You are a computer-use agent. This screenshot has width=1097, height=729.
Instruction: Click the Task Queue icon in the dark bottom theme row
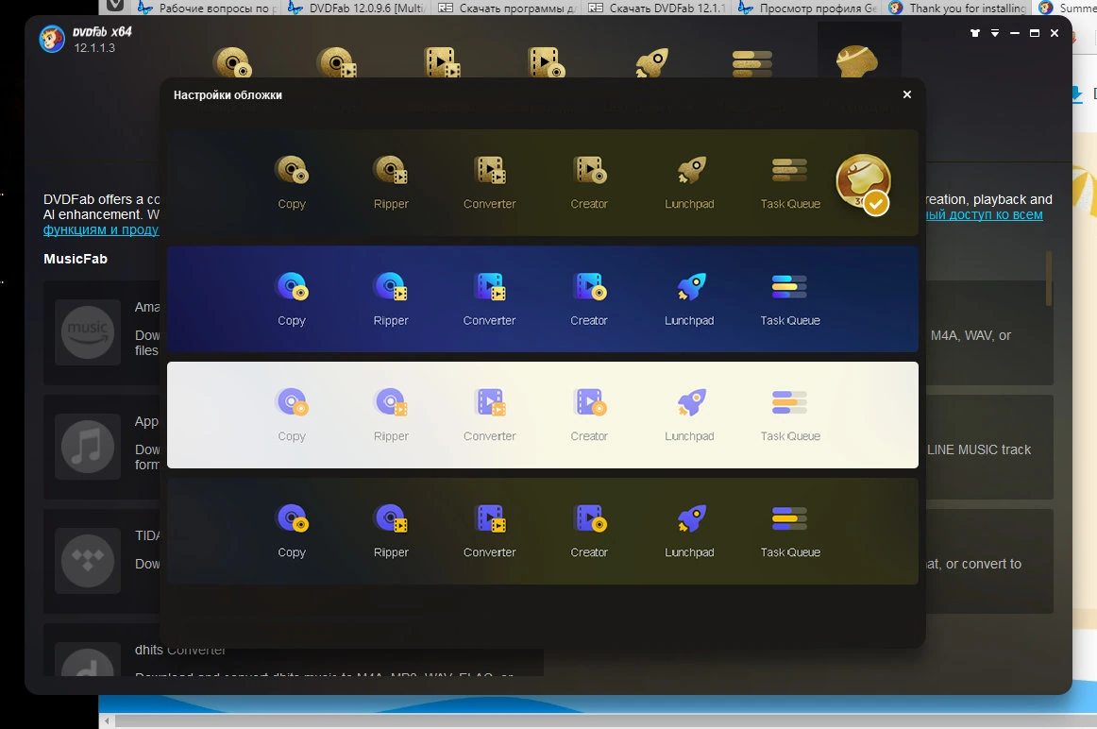pyautogui.click(x=790, y=518)
